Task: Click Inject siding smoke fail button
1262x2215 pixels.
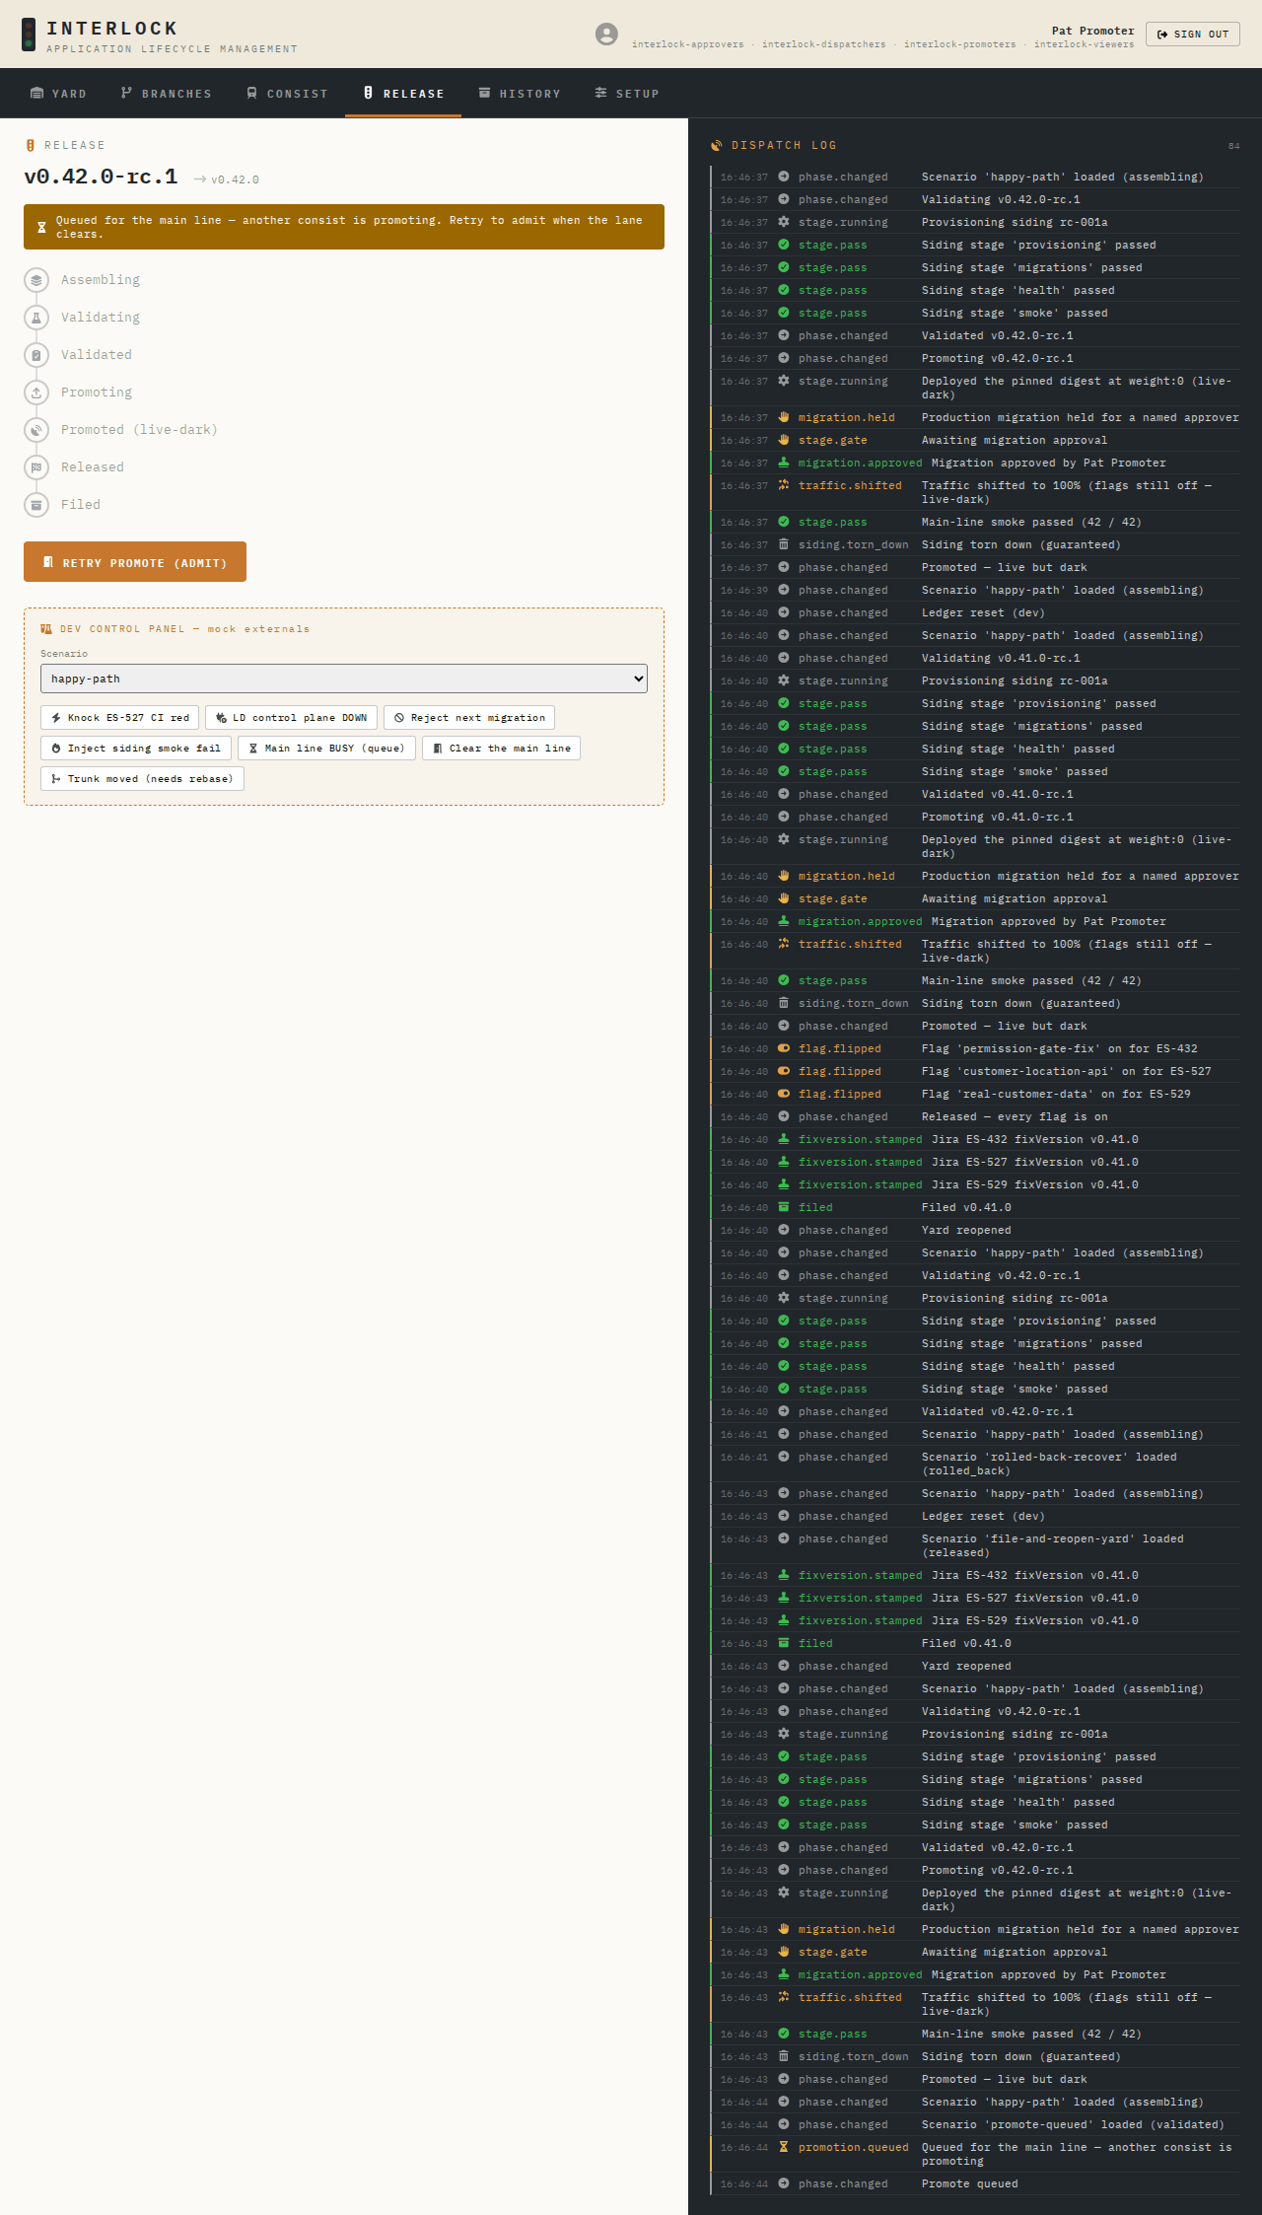Action: click(136, 749)
